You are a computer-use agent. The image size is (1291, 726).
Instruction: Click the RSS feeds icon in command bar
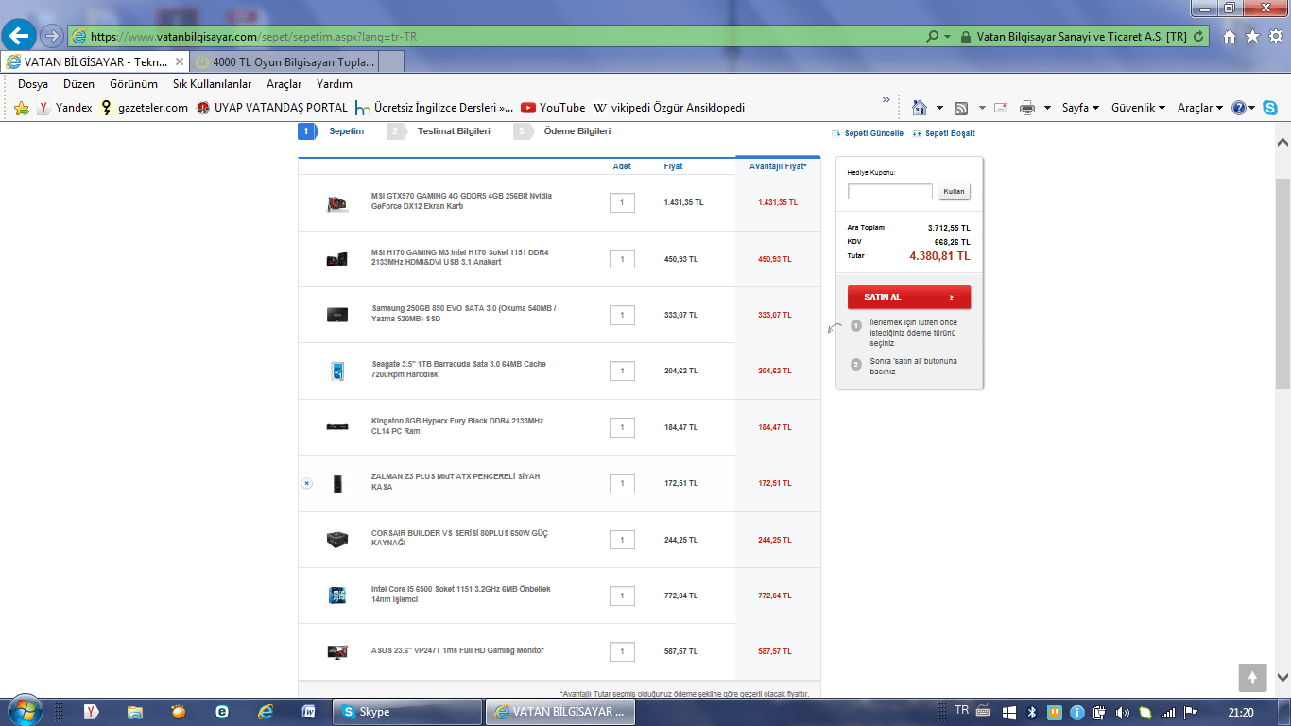click(x=961, y=108)
